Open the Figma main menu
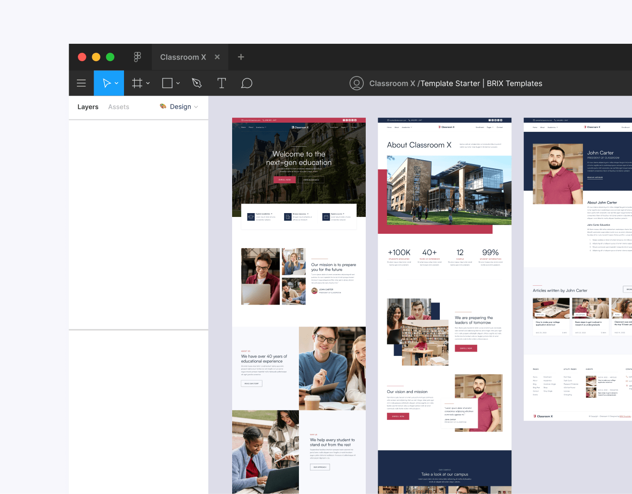 [x=81, y=83]
